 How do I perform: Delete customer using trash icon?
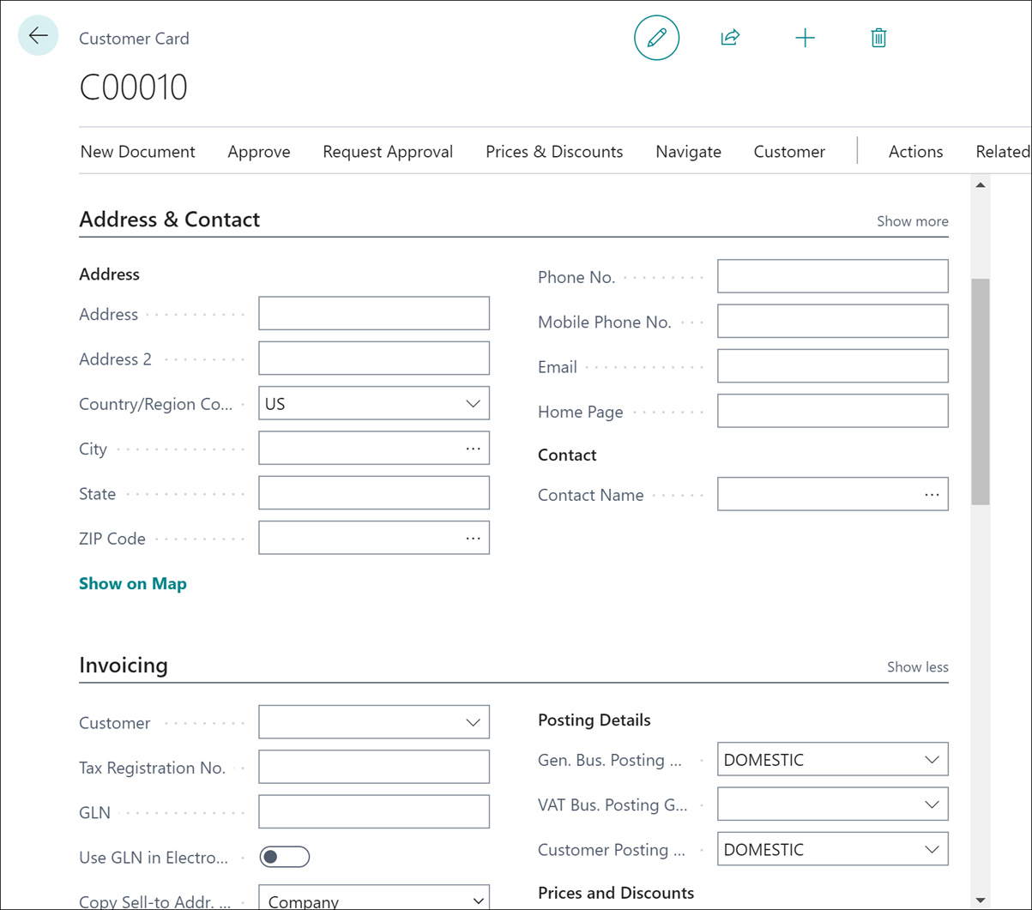(x=878, y=37)
